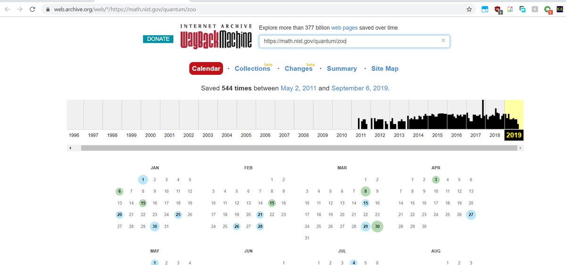Open the March 29 snapshot
The width and height of the screenshot is (566, 265).
pos(366,226)
